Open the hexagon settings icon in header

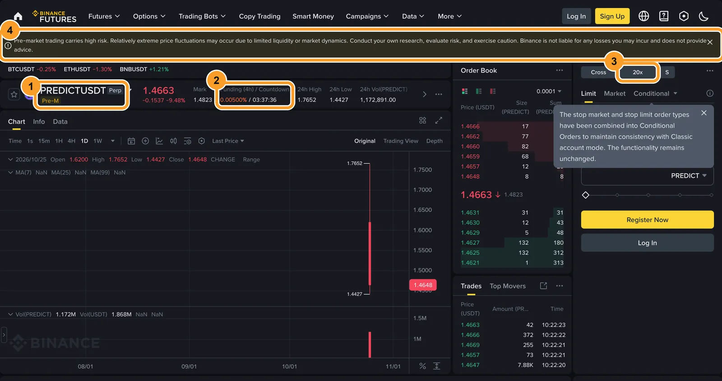click(x=684, y=16)
